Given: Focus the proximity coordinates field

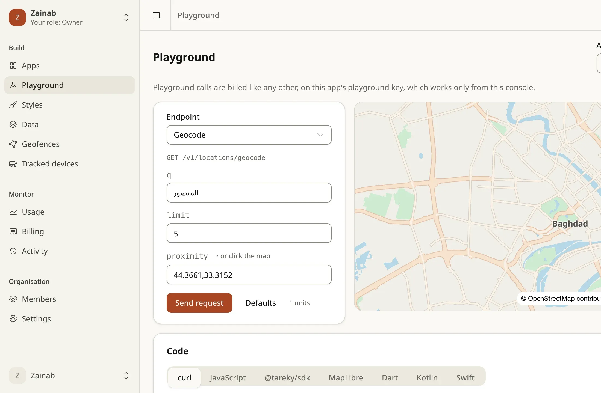Looking at the screenshot, I should pyautogui.click(x=249, y=275).
